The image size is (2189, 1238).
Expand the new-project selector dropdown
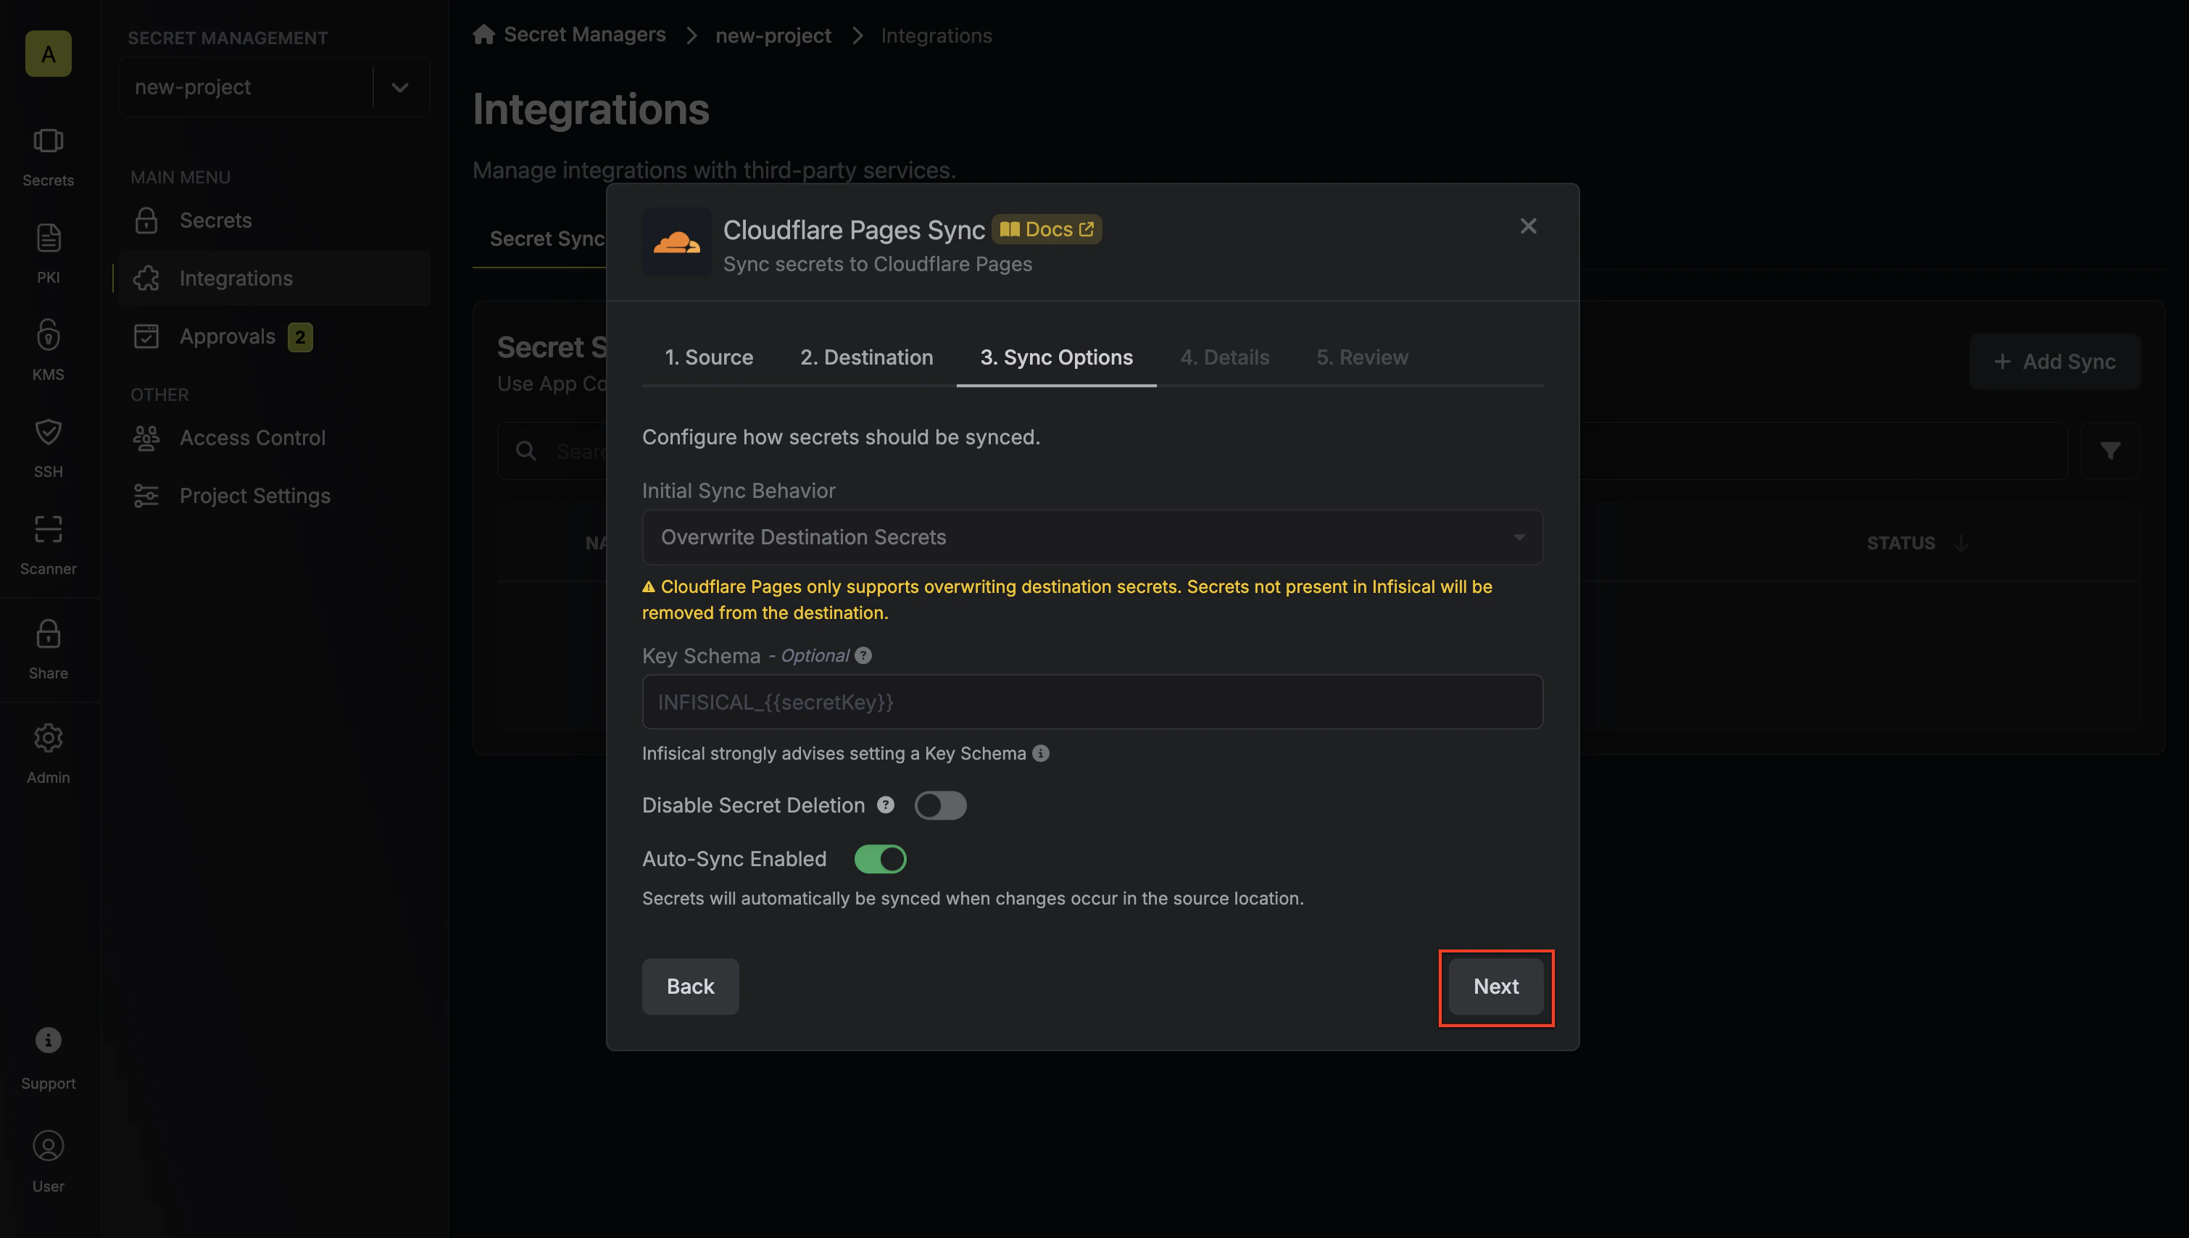pyautogui.click(x=399, y=87)
